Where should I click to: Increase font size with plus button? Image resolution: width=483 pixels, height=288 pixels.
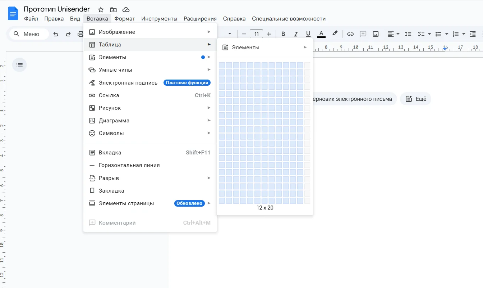269,34
